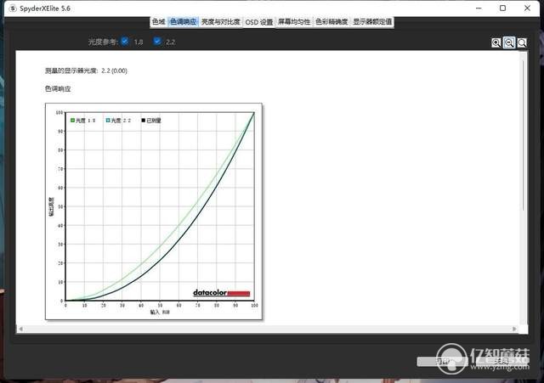Screen dimensions: 544x383
Task: Switch to the 色域 tab
Action: click(159, 22)
